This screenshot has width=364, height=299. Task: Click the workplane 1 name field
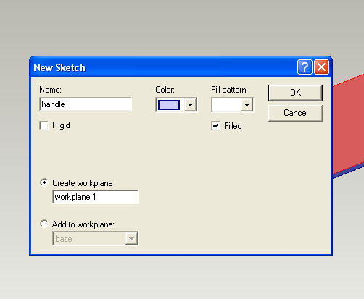[x=96, y=197]
